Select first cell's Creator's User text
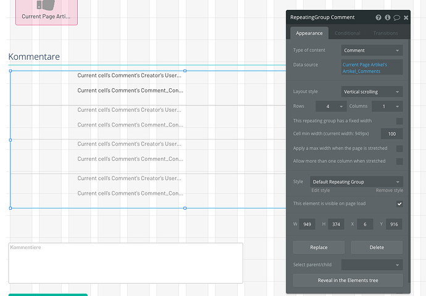This screenshot has height=296, width=426. point(129,75)
